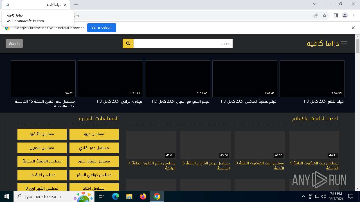Click the taskbar clock showing 7:15 PM
360x202 pixels.
[x=336, y=196]
